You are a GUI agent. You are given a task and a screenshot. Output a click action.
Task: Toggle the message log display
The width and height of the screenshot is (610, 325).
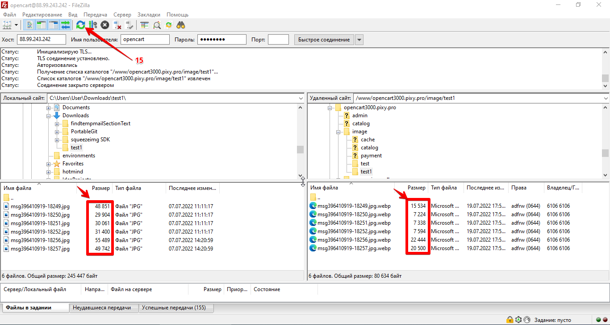(x=29, y=25)
